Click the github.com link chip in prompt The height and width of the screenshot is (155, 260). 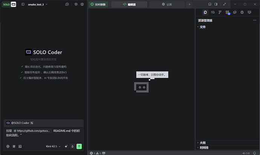32,131
